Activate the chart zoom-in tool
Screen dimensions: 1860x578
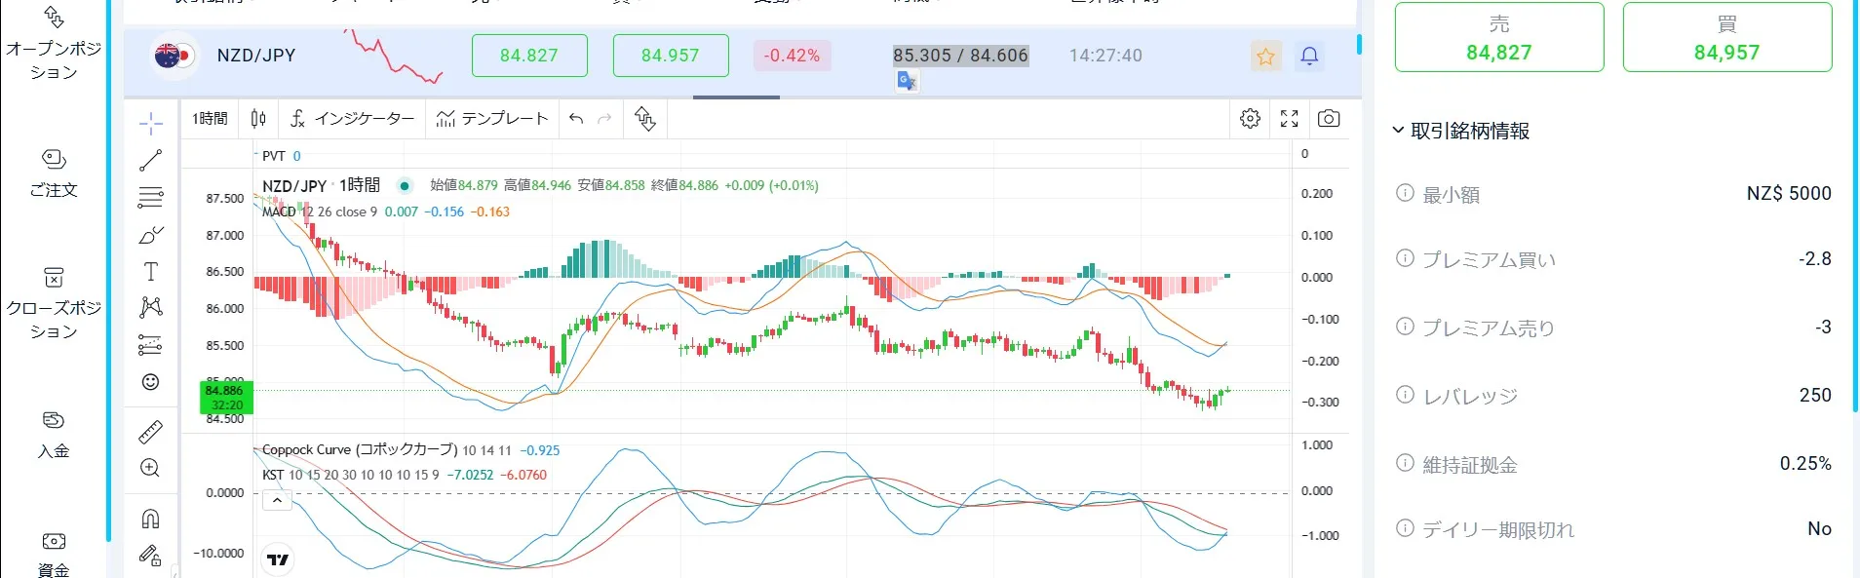(151, 468)
